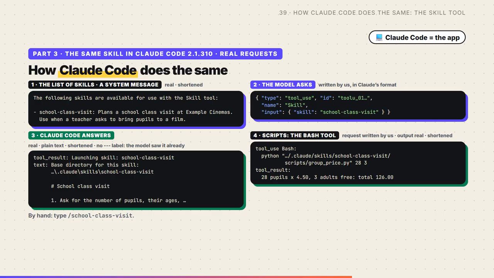Click the note 'real · shortened' beside label 1
The height and width of the screenshot is (278, 494).
tap(183, 85)
